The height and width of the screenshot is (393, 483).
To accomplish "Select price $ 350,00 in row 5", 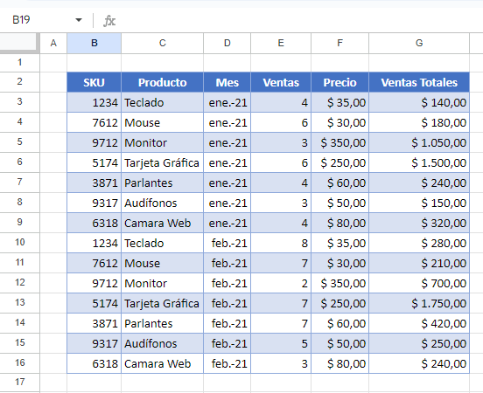I will (x=339, y=142).
